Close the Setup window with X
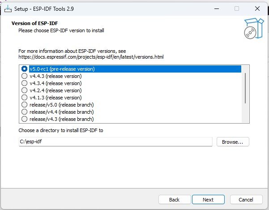 click(257, 9)
